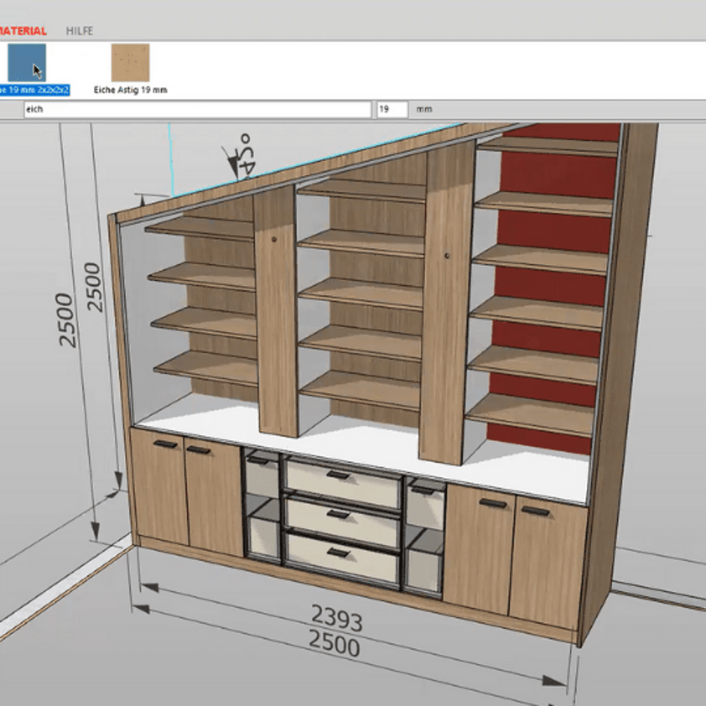The height and width of the screenshot is (706, 706).
Task: Choose the Eiche Astig 19 mm material thumbnail
Action: point(131,63)
